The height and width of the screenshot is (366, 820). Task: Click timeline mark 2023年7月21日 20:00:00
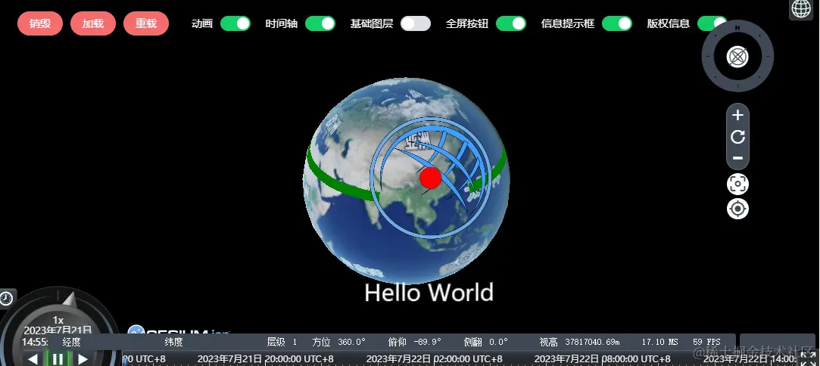tap(265, 359)
